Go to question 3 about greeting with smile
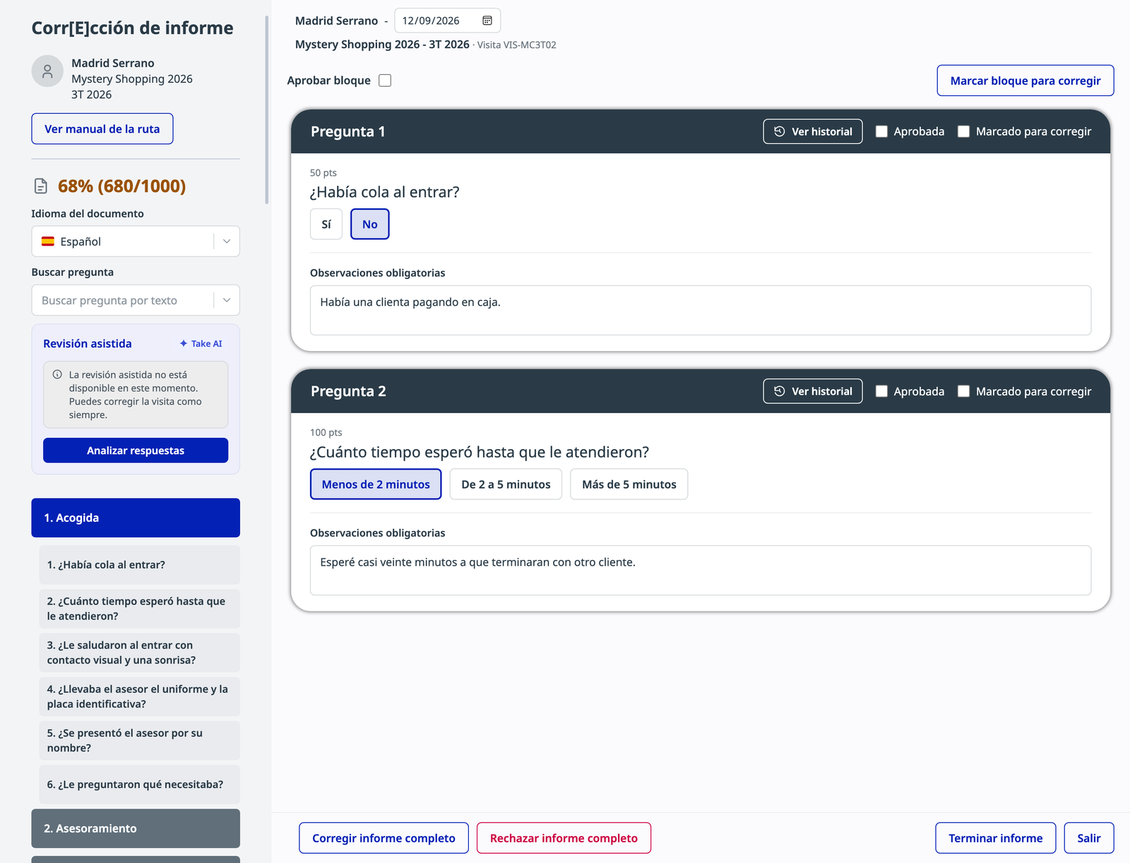This screenshot has height=863, width=1130. pyautogui.click(x=140, y=653)
